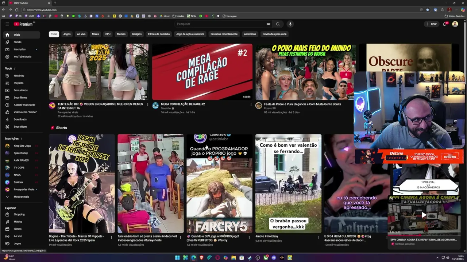Screen dimensions: 467x262
Task: Play the miniplayer video
Action: (x=424, y=215)
